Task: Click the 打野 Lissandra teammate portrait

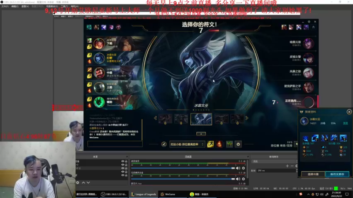Action: (99, 58)
